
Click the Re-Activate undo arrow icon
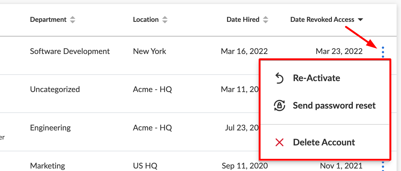[x=279, y=78]
